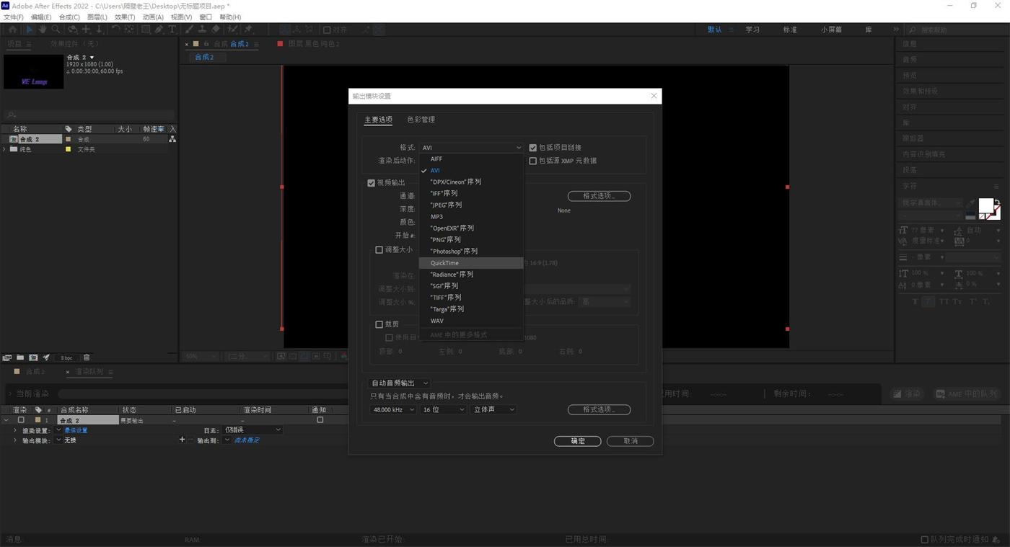Switch to 色彩管理 tab
Image resolution: width=1010 pixels, height=547 pixels.
(x=421, y=120)
